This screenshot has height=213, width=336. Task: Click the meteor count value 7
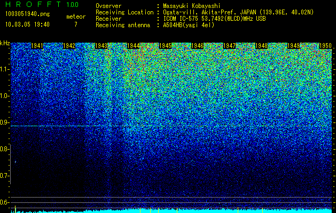point(76,24)
